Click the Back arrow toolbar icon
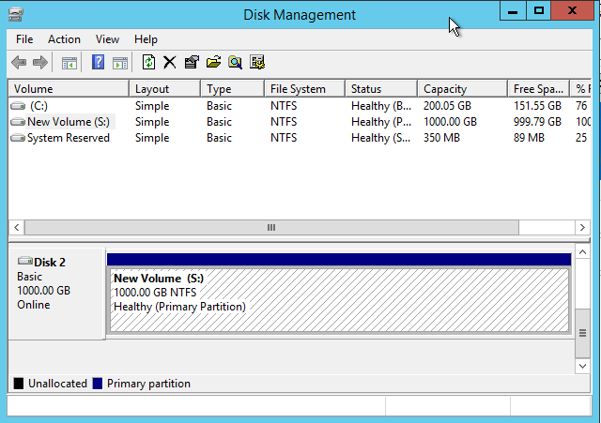The height and width of the screenshot is (423, 601). (x=19, y=63)
